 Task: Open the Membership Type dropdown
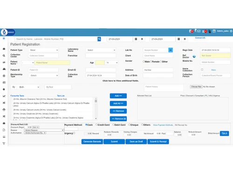(43, 76)
